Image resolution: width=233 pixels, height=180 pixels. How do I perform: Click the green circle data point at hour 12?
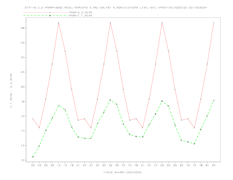point(59,106)
